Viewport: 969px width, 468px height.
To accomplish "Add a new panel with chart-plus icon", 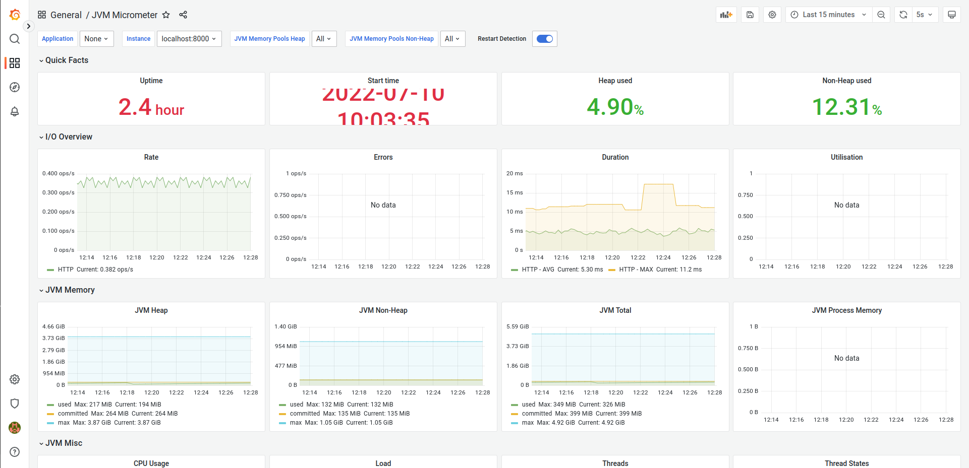I will 726,15.
